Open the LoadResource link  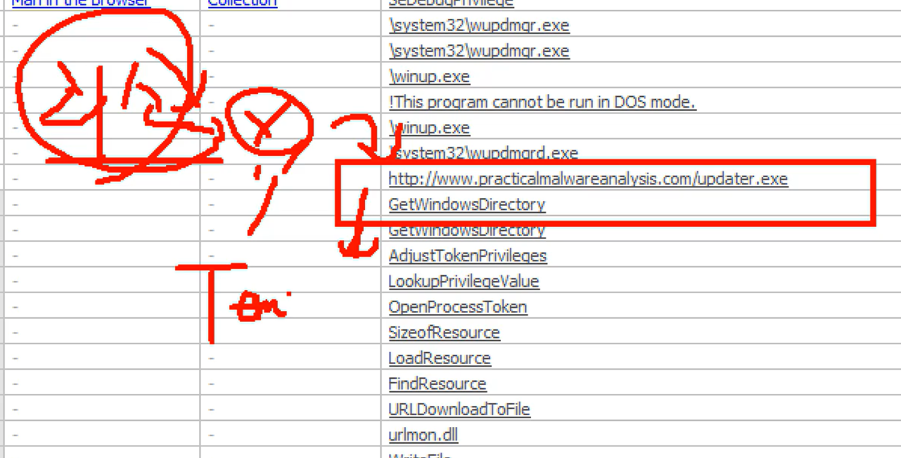pyautogui.click(x=440, y=358)
